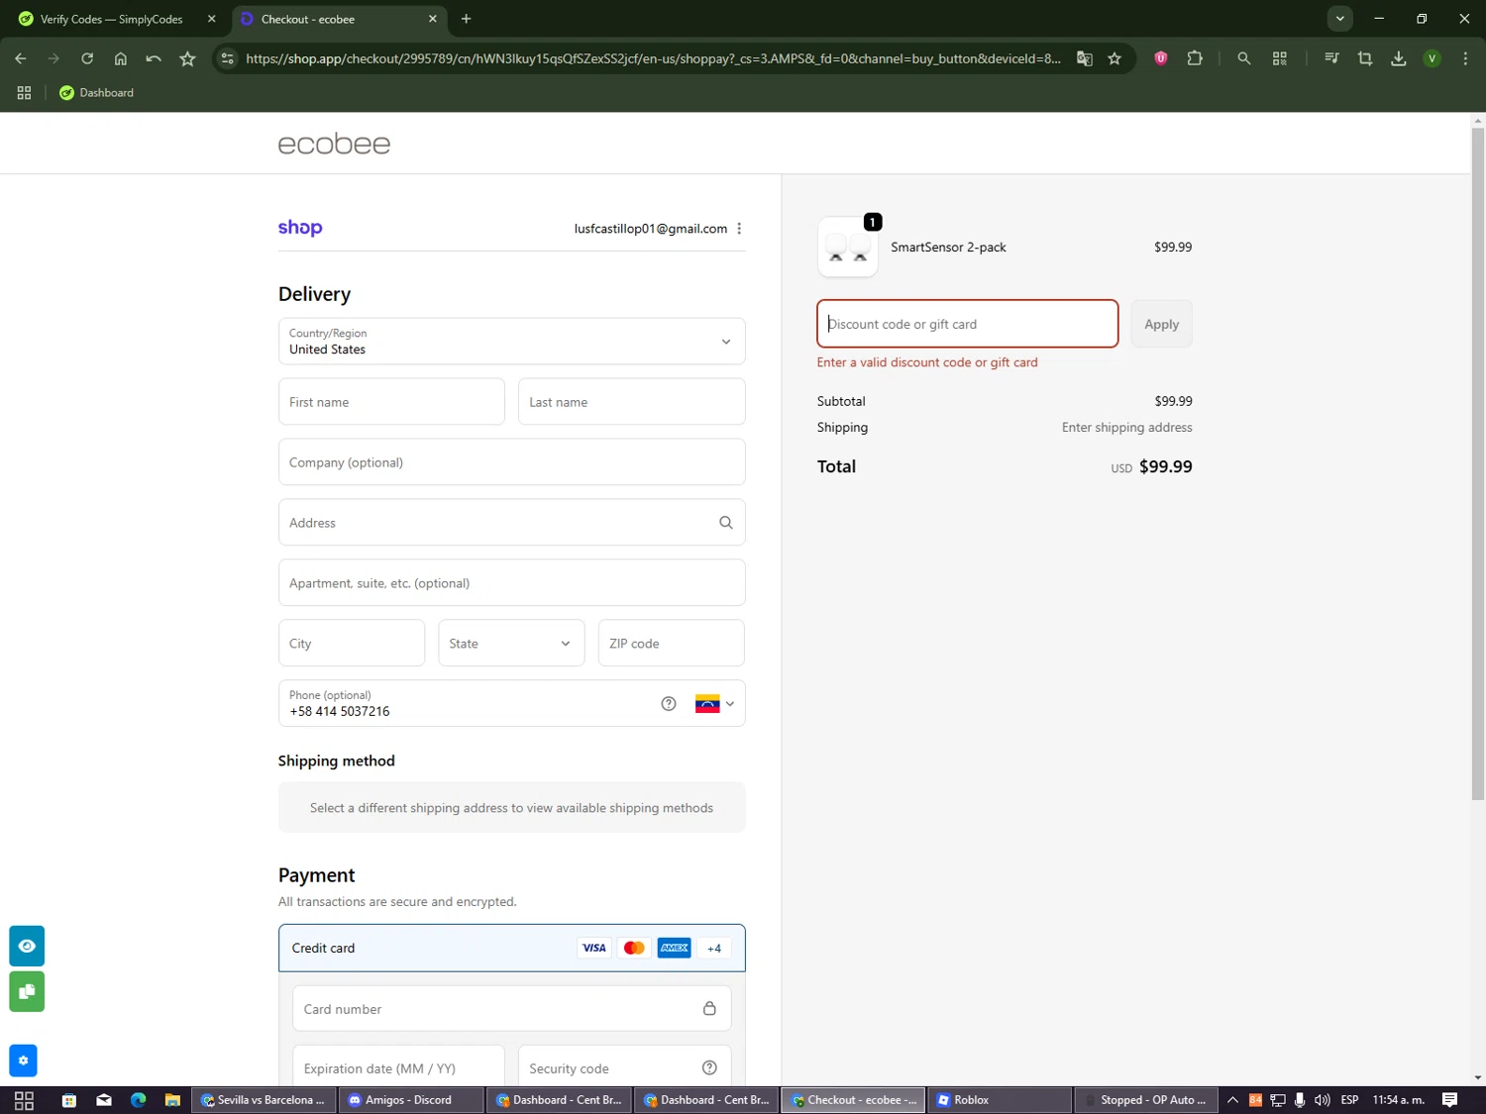Open the notification center icon

point(1449,1100)
